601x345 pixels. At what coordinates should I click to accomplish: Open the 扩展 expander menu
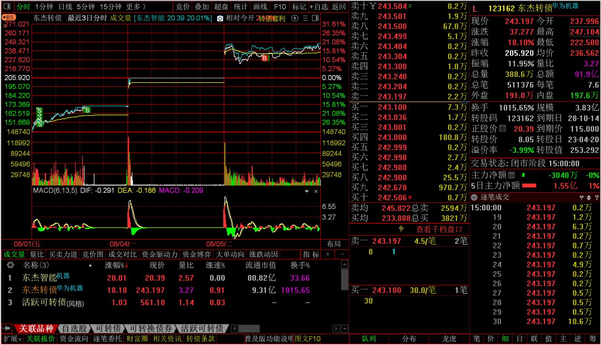pos(12,339)
